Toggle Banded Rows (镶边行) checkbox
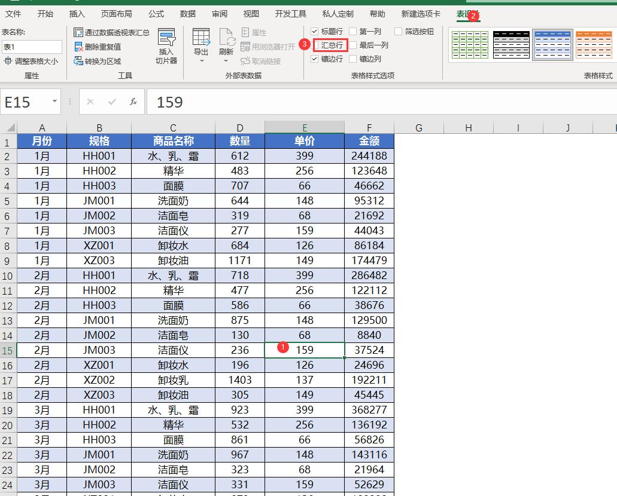The height and width of the screenshot is (496, 617). pyautogui.click(x=314, y=59)
